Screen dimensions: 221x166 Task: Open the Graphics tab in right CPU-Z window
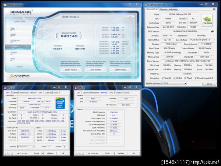[119, 93]
